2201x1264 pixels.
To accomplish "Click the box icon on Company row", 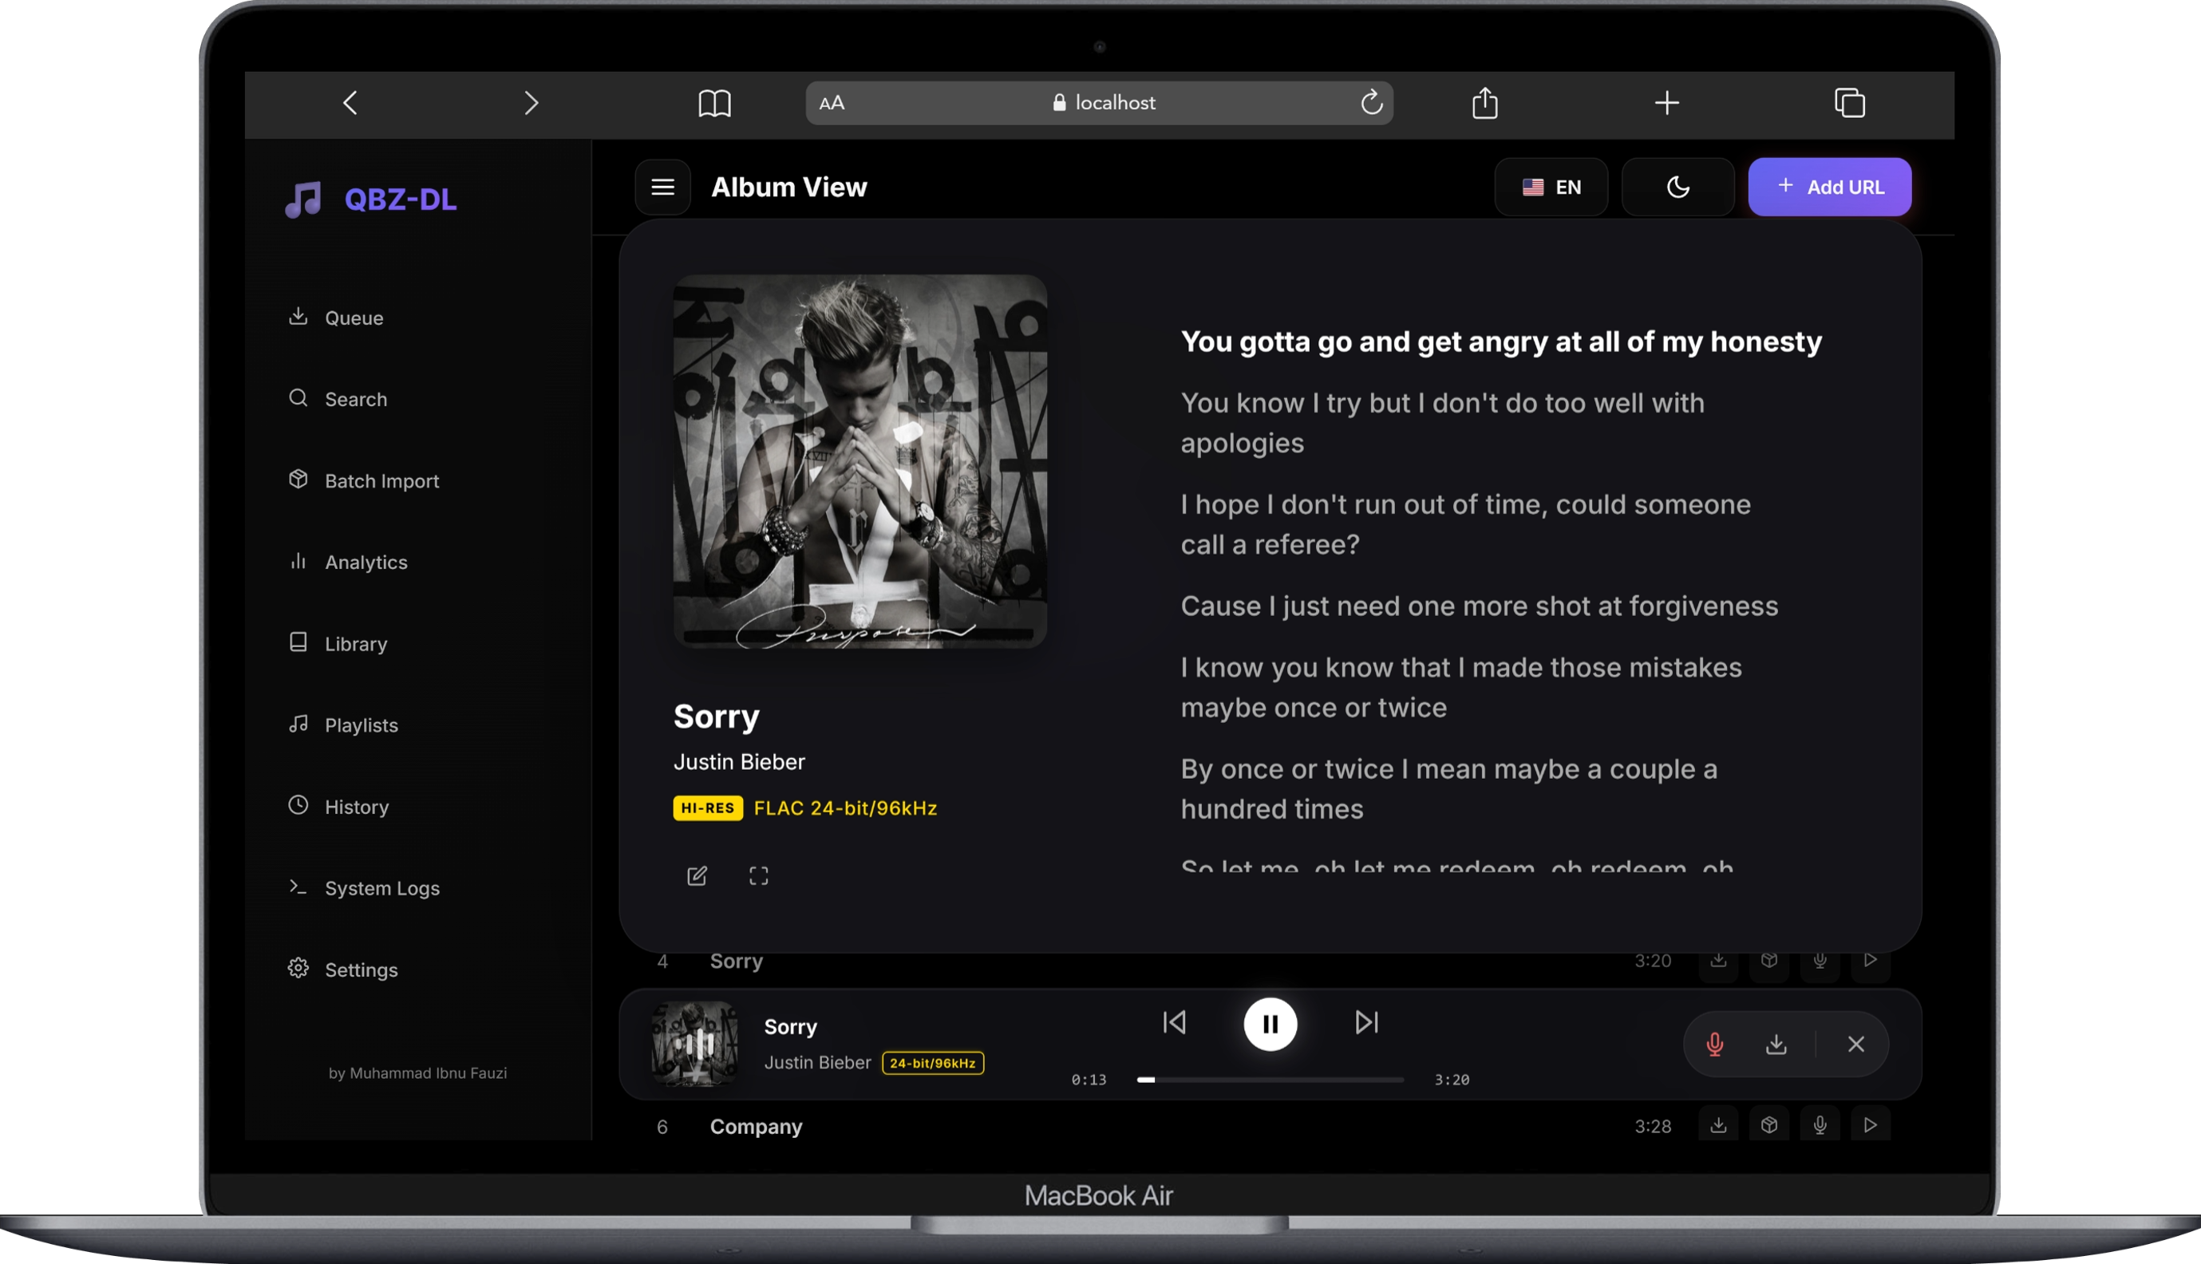I will click(1768, 1125).
